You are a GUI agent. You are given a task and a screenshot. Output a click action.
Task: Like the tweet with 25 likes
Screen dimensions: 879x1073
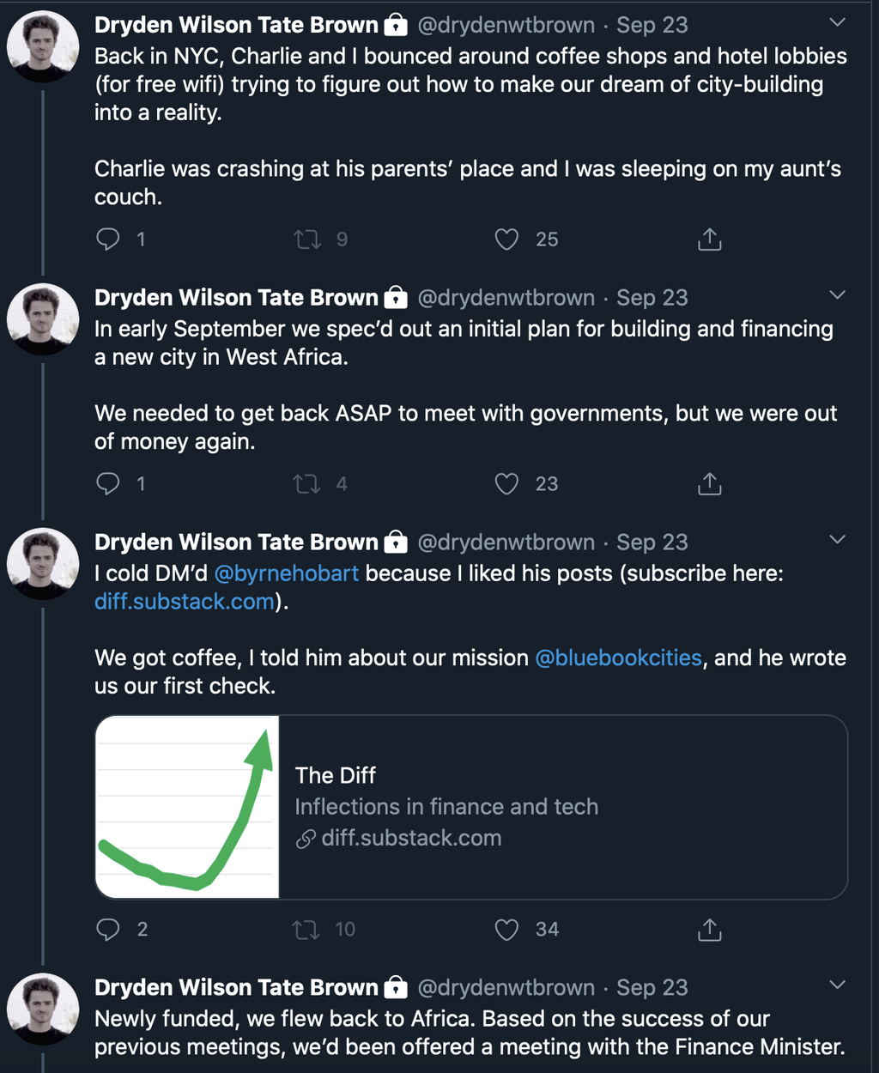tap(507, 239)
